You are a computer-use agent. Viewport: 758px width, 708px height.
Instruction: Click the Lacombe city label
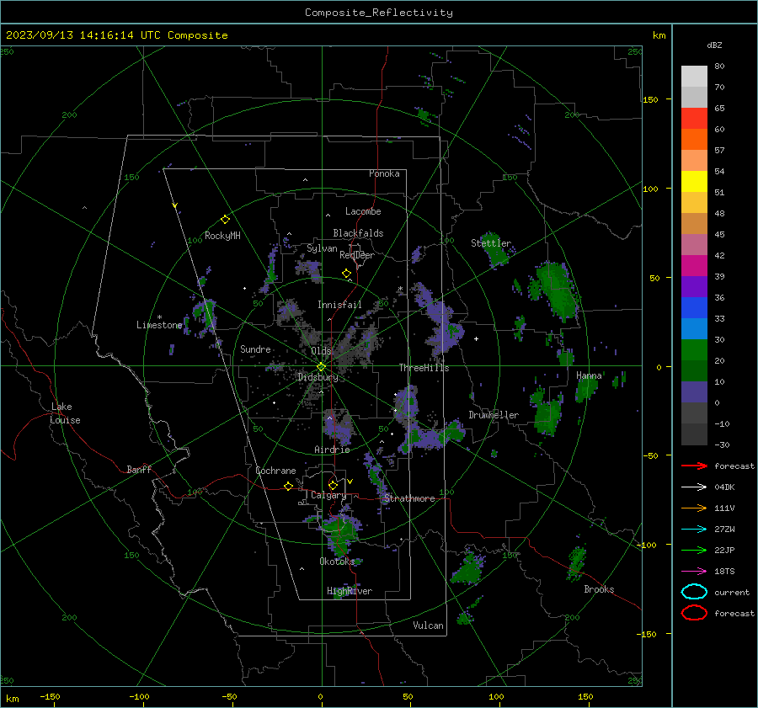(363, 211)
